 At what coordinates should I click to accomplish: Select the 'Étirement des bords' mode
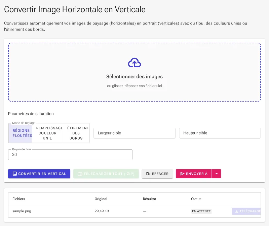pos(76,133)
